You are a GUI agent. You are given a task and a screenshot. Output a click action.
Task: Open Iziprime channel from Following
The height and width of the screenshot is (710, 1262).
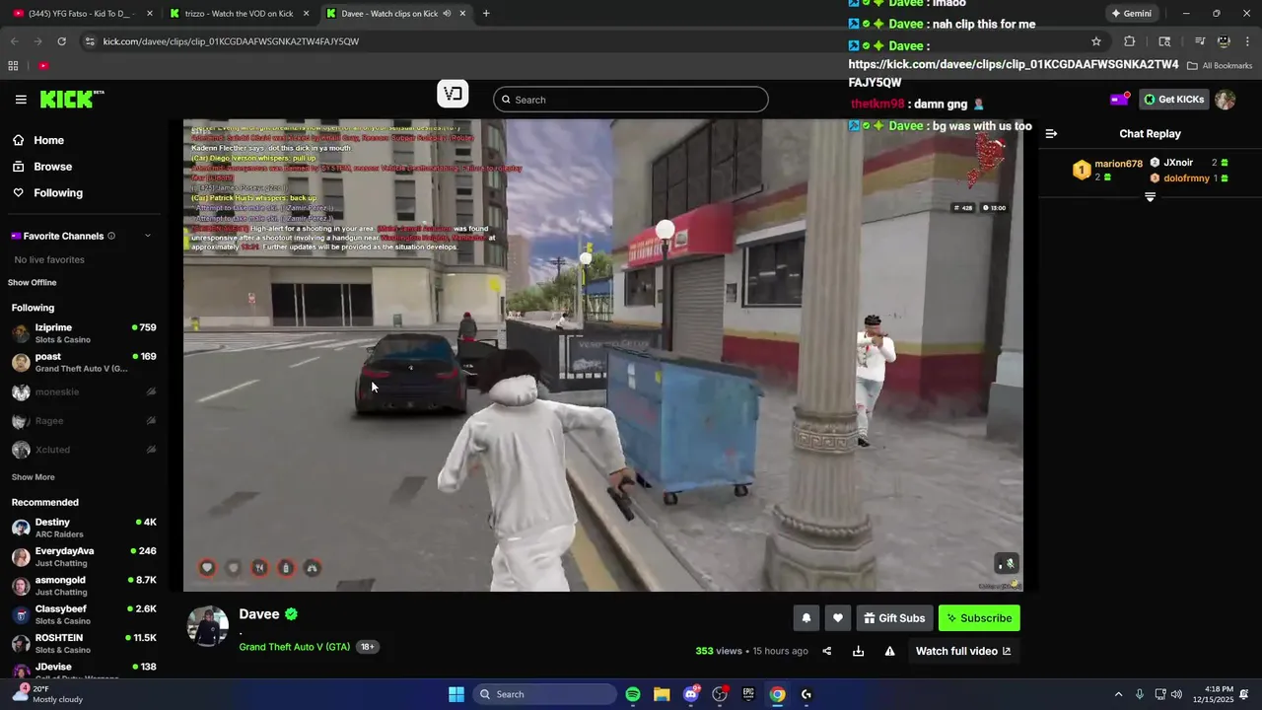[84, 333]
